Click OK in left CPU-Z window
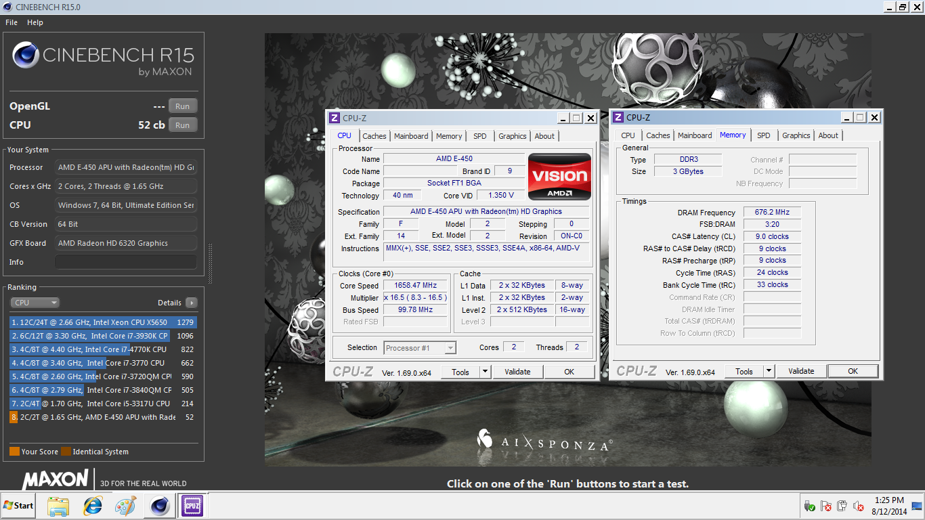Screen dimensions: 925x520 tap(569, 372)
